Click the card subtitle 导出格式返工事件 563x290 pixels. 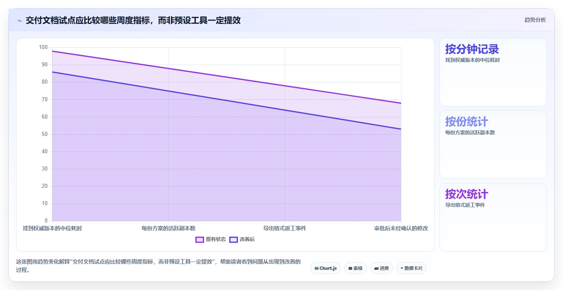[465, 205]
